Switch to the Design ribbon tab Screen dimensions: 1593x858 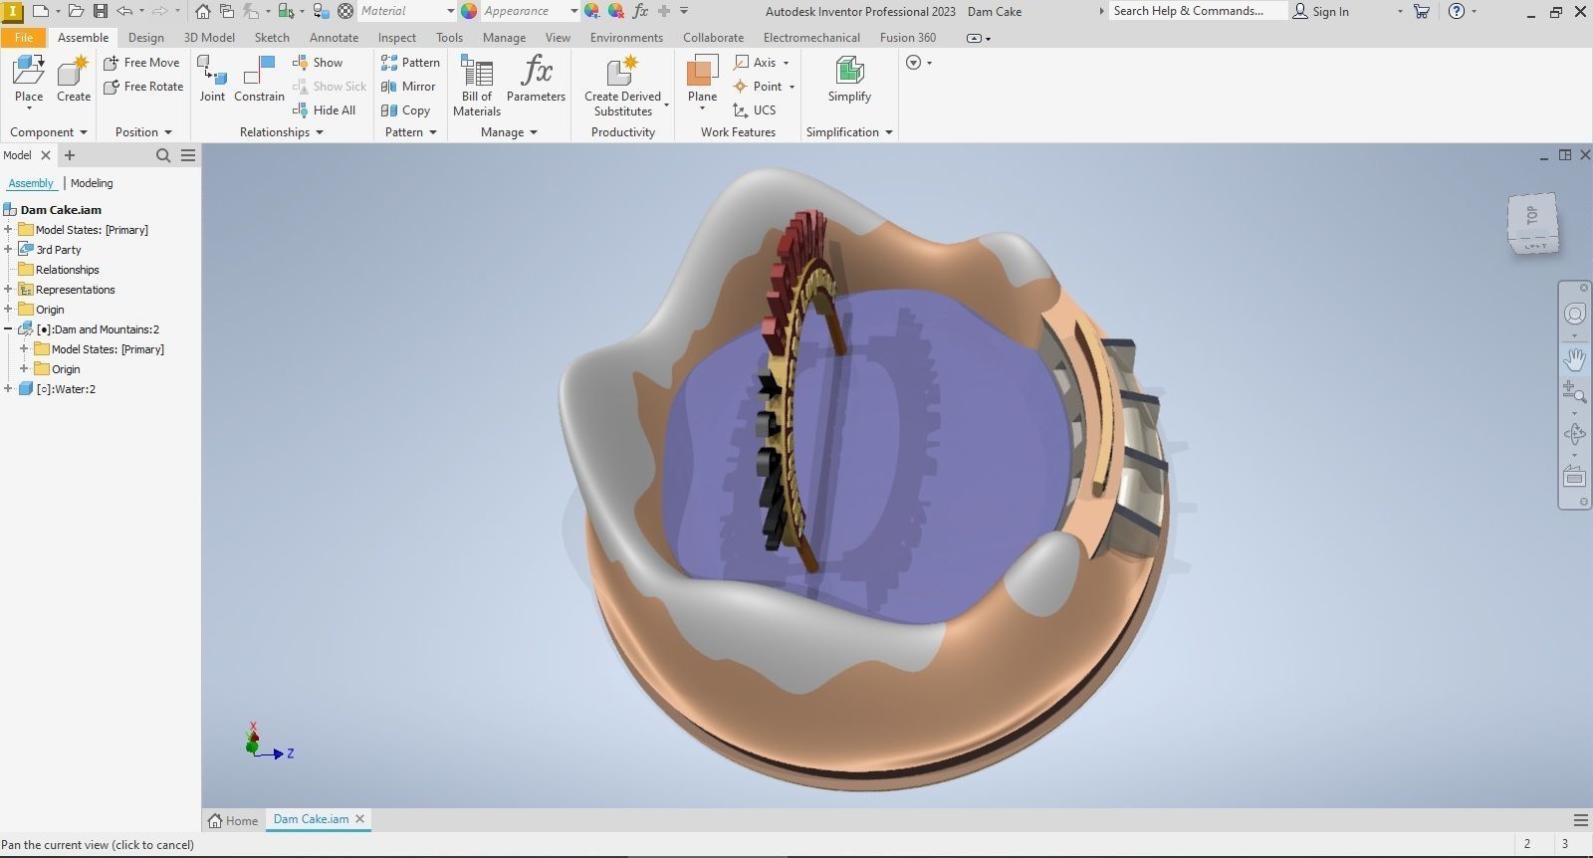[x=146, y=37]
